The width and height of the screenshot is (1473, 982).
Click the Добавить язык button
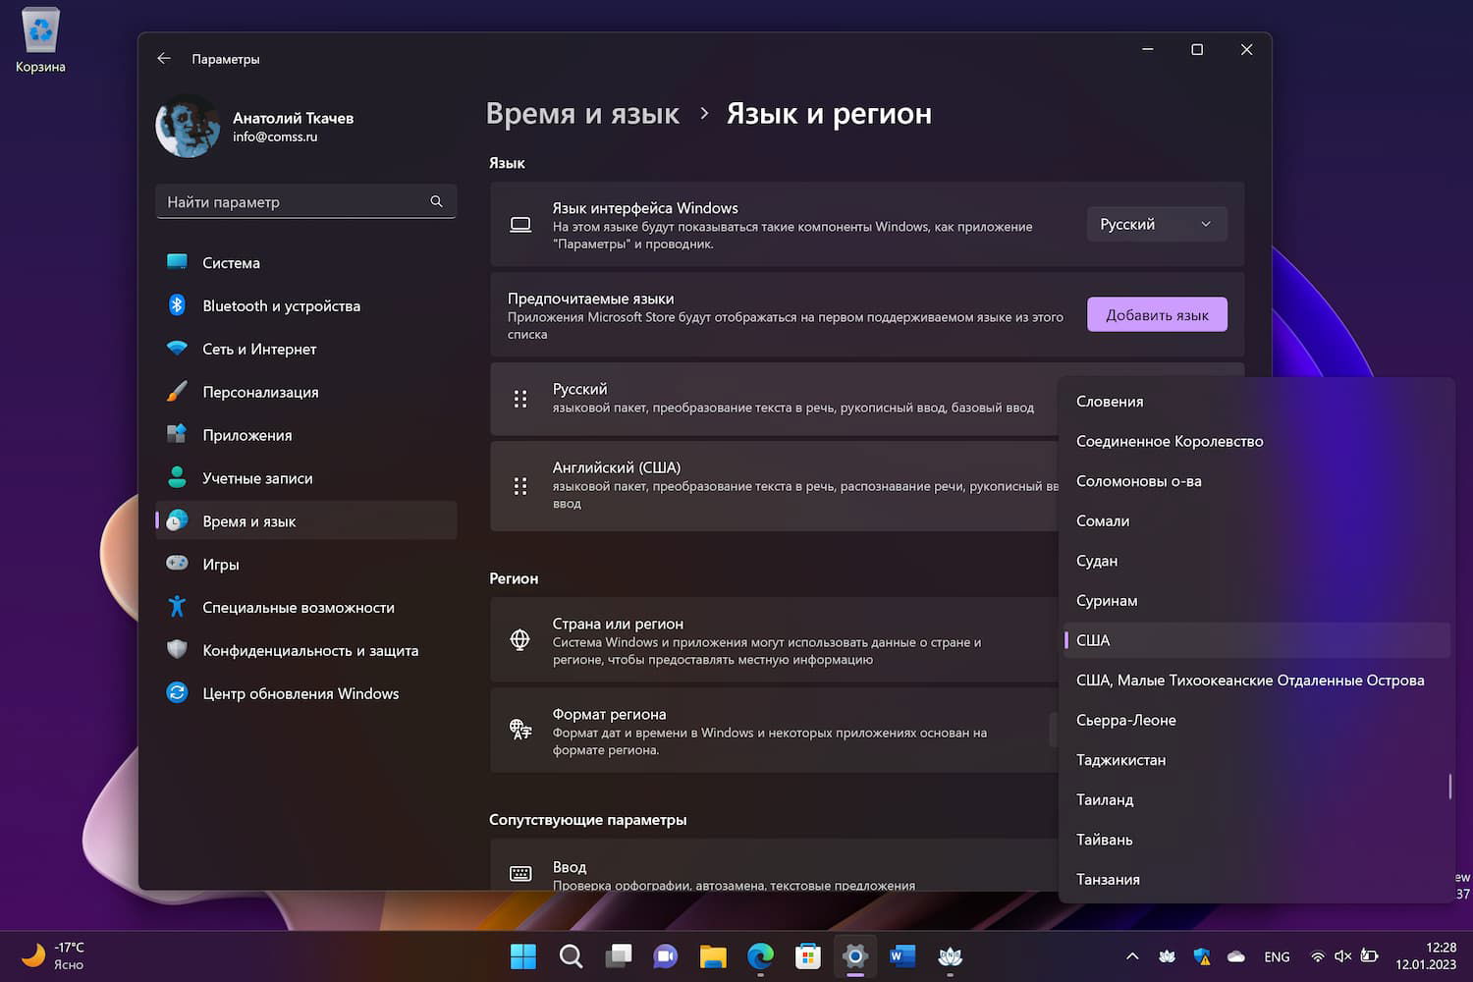[1157, 314]
